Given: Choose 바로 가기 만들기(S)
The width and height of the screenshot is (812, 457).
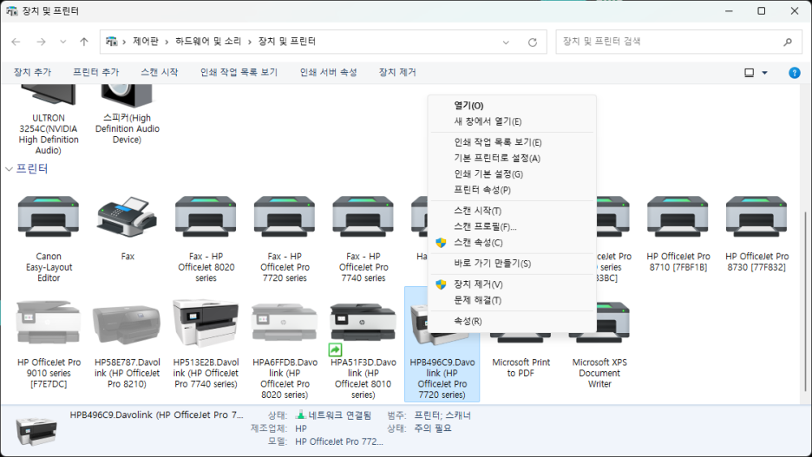Looking at the screenshot, I should 513,264.
